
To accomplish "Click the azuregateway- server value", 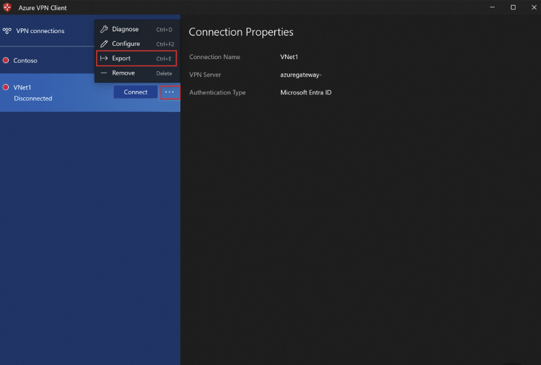I will coord(301,75).
